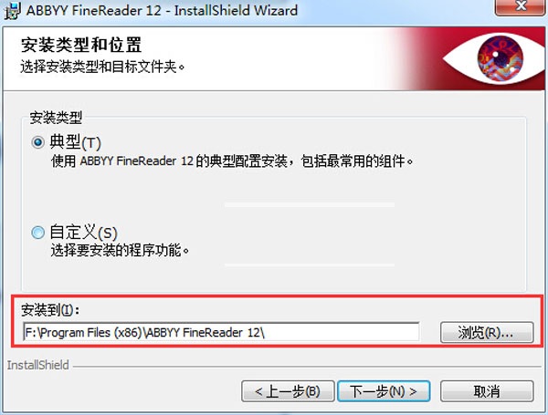
Task: Click the 典型(T) option label text
Action: pyautogui.click(x=75, y=142)
